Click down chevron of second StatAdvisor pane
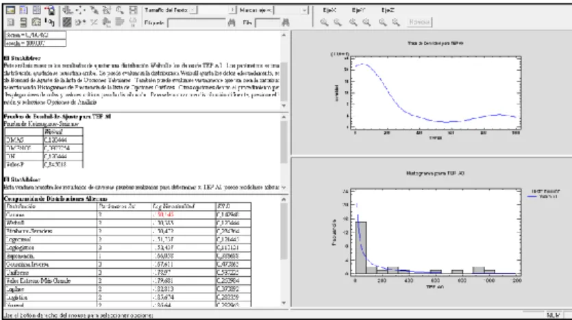 tap(284, 187)
